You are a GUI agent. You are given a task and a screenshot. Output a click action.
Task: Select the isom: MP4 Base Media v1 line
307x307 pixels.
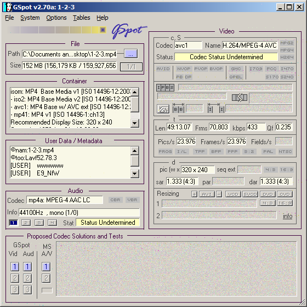(x=71, y=92)
